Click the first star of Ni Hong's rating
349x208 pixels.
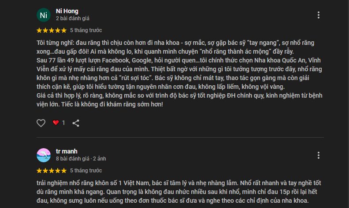tap(39, 30)
